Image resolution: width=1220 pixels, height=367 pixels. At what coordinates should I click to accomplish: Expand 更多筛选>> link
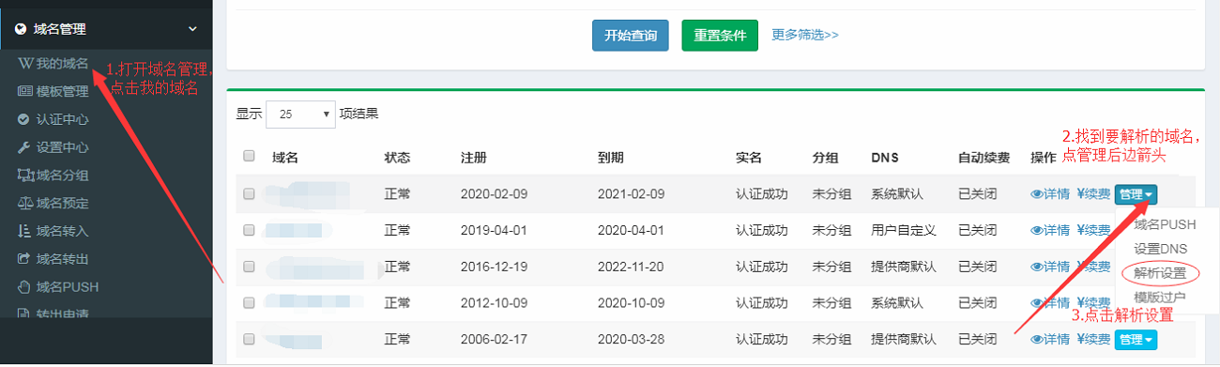[x=805, y=35]
